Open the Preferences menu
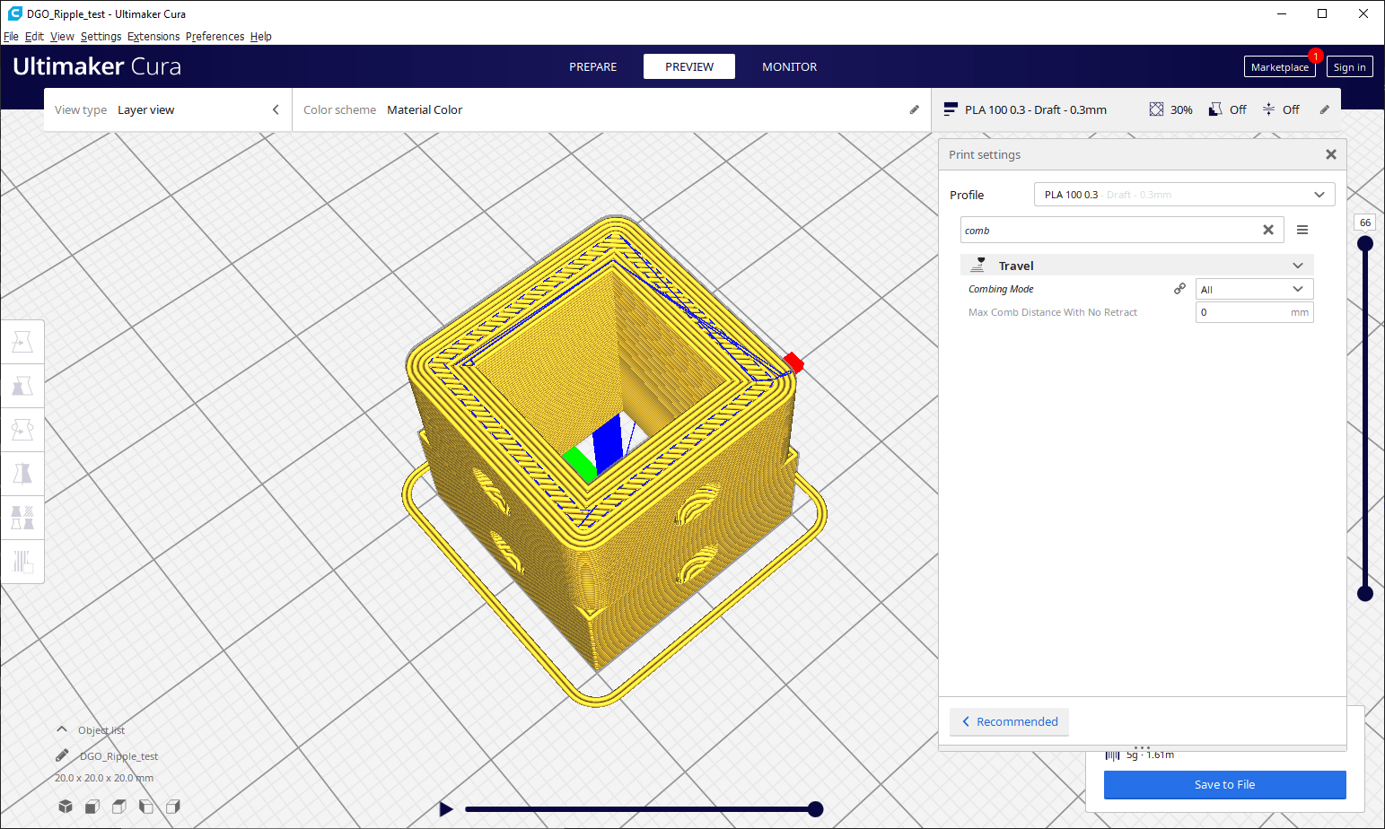The height and width of the screenshot is (829, 1385). tap(215, 36)
